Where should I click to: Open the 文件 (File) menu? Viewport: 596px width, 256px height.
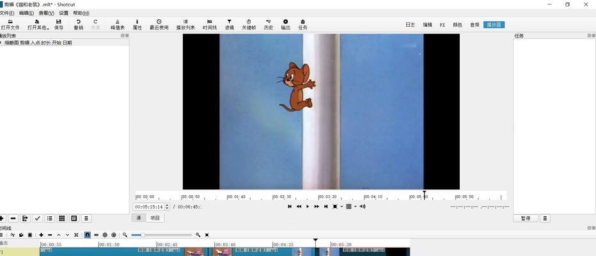(x=7, y=13)
